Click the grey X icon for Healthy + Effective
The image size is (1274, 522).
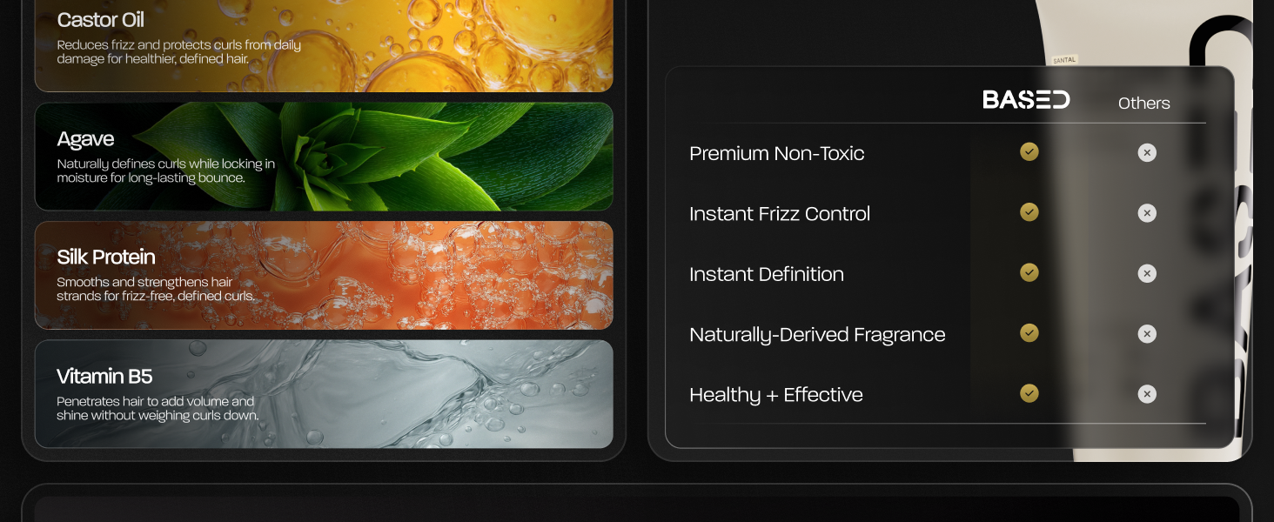coord(1147,394)
